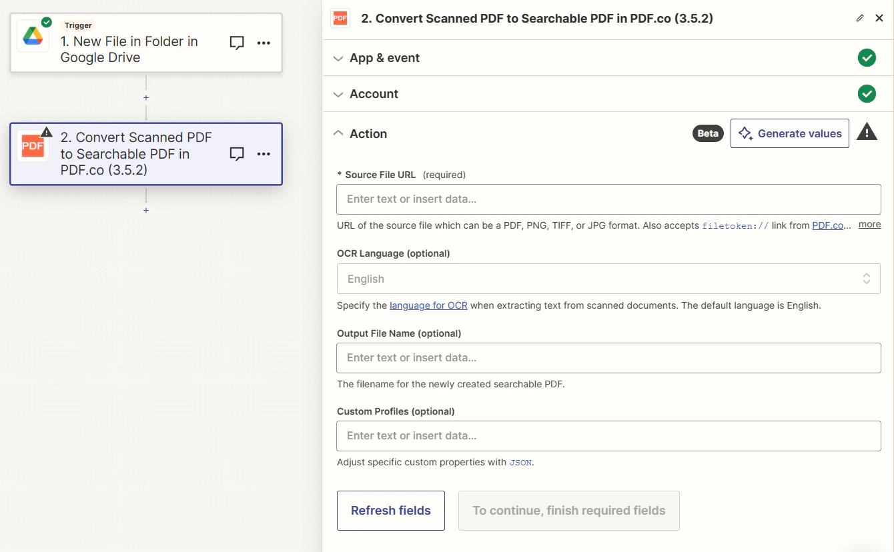Collapse the Action section
The width and height of the screenshot is (894, 552).
(338, 133)
